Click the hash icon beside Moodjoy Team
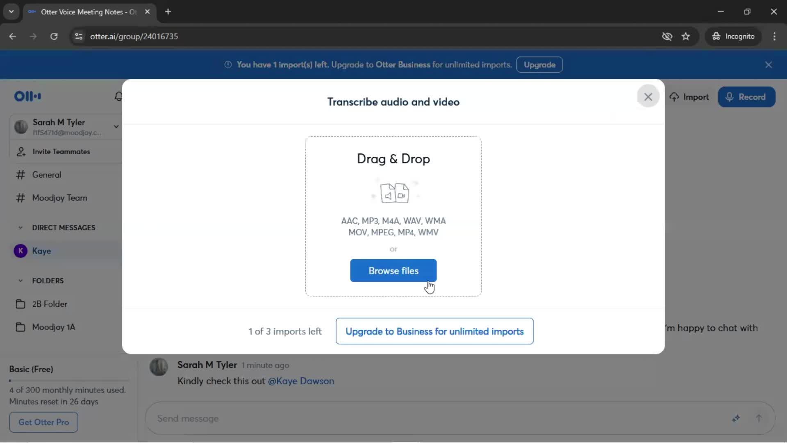787x443 pixels. [x=20, y=198]
